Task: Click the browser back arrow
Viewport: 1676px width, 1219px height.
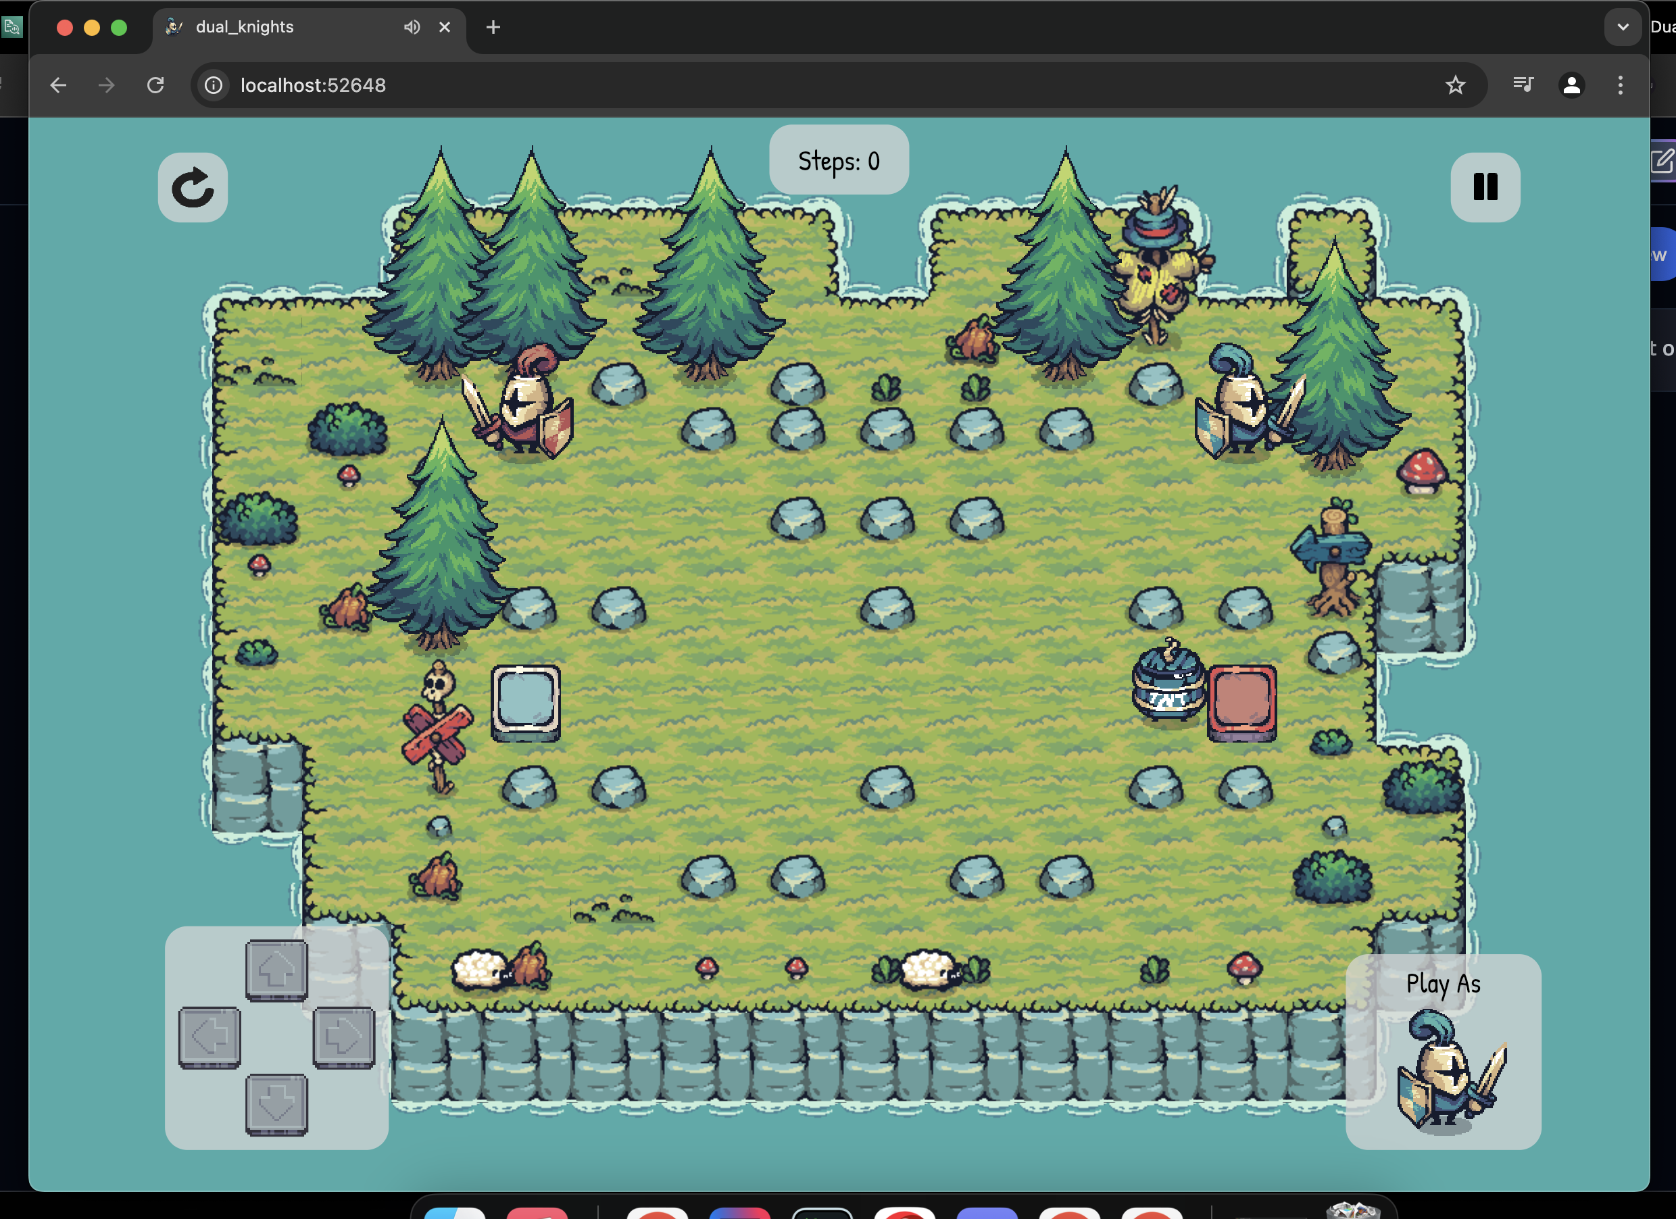Action: tap(58, 86)
